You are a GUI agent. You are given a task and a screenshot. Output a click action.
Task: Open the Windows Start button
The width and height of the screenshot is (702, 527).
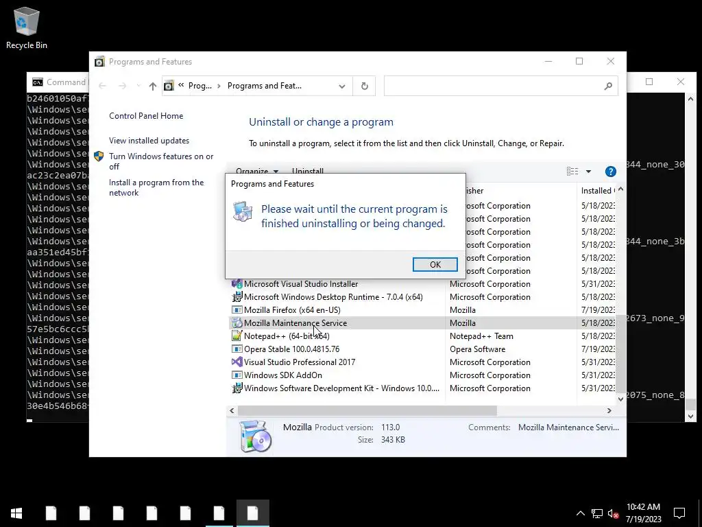pyautogui.click(x=16, y=513)
